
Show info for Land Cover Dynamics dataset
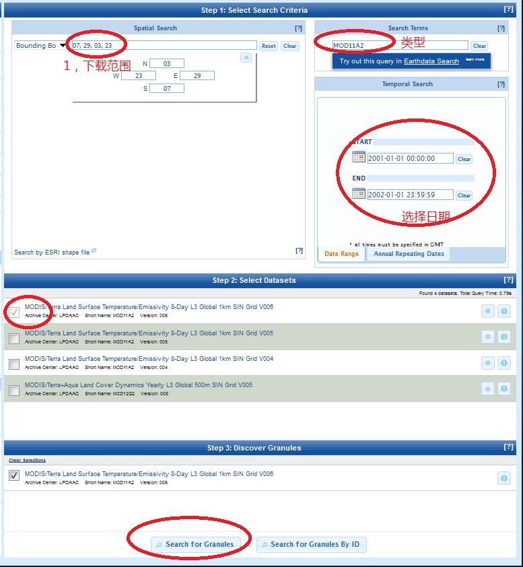click(x=504, y=389)
